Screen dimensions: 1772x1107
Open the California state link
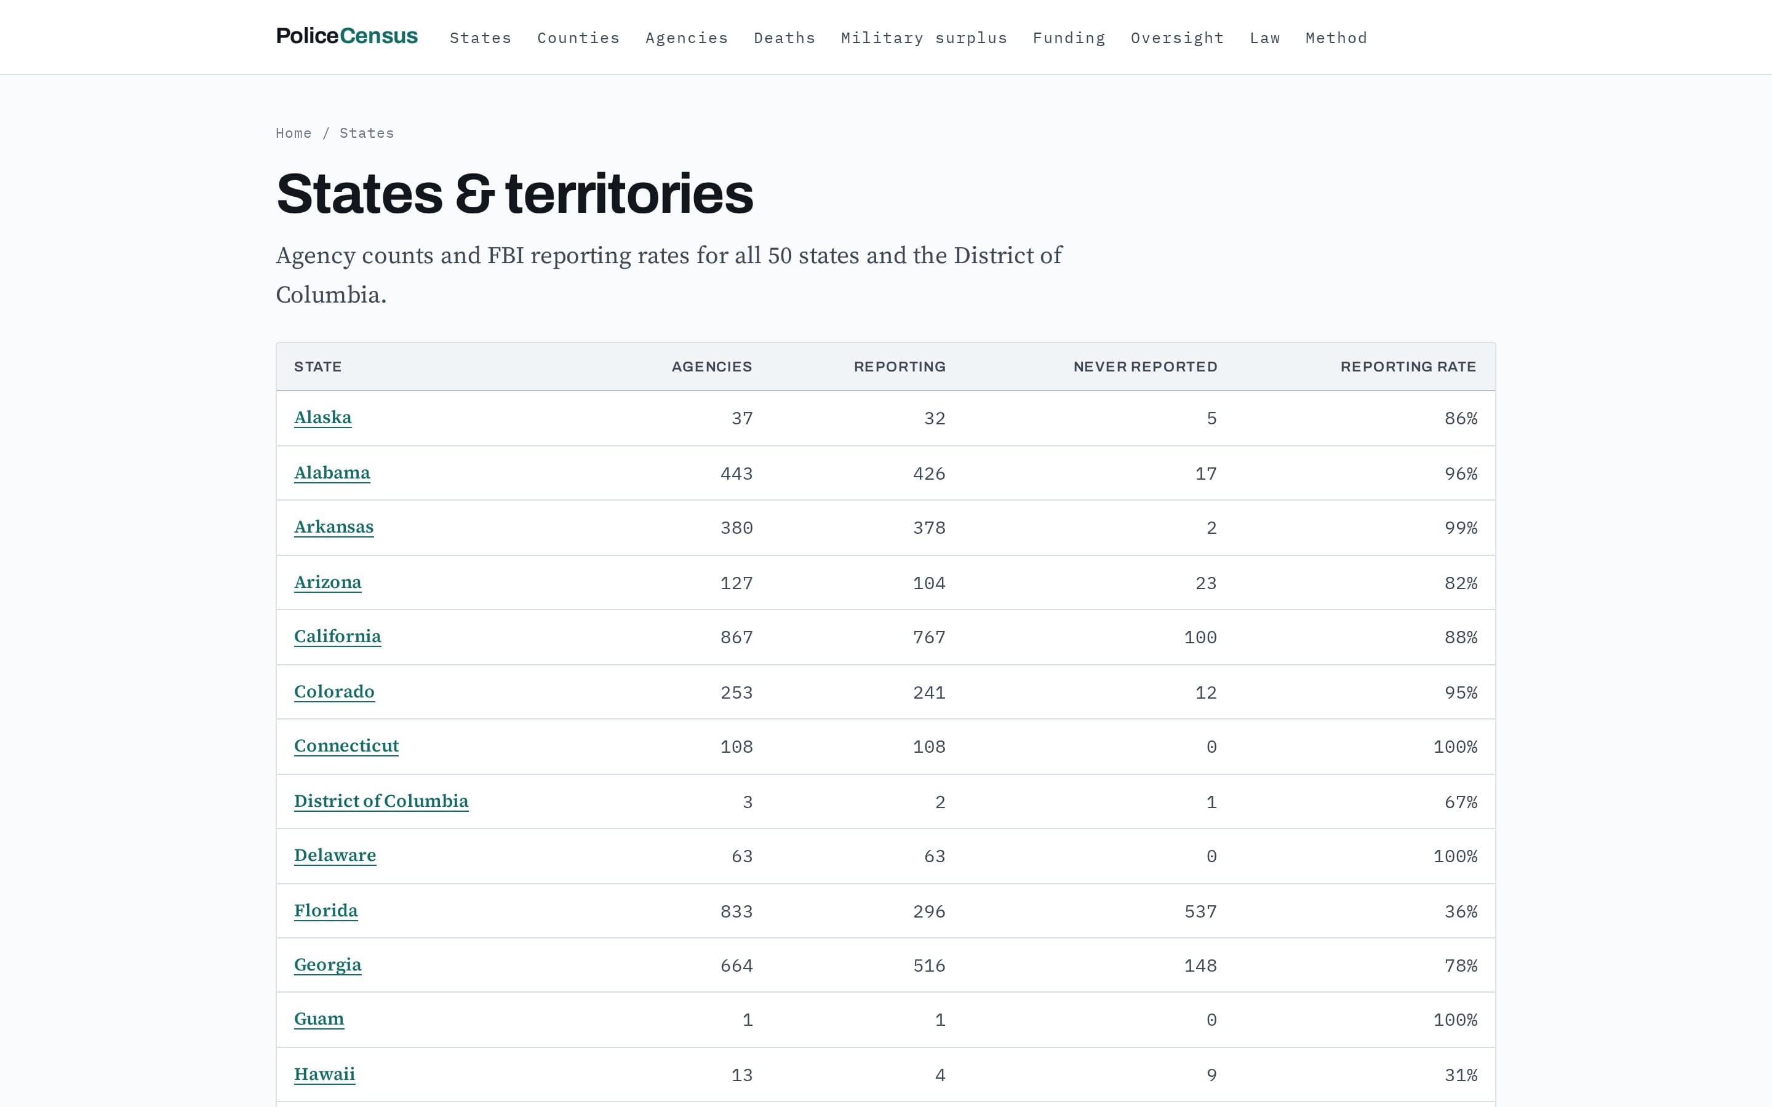tap(338, 637)
